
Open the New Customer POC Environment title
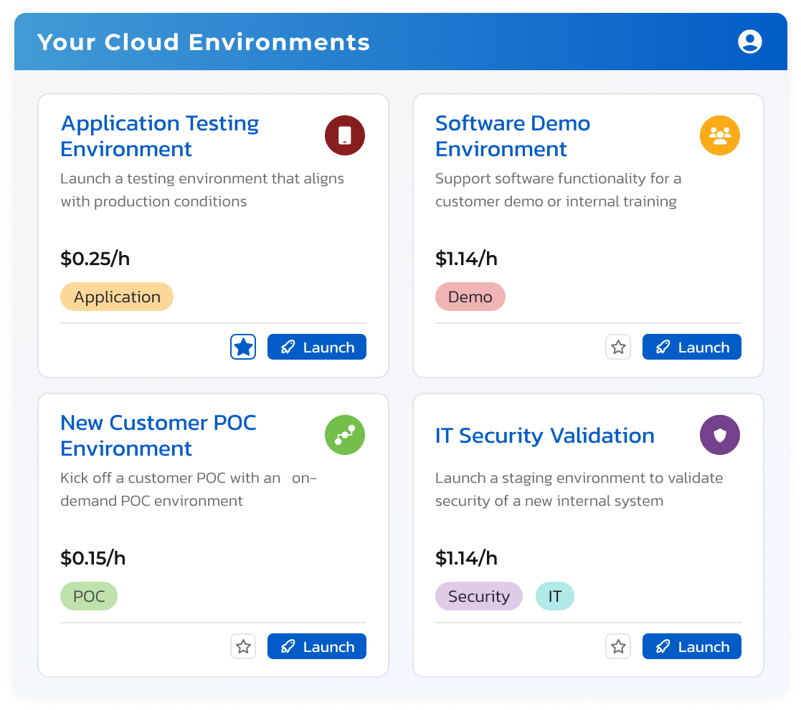[158, 436]
